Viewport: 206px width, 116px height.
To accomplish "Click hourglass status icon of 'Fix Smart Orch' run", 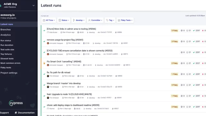I will pyautogui.click(x=44, y=63).
